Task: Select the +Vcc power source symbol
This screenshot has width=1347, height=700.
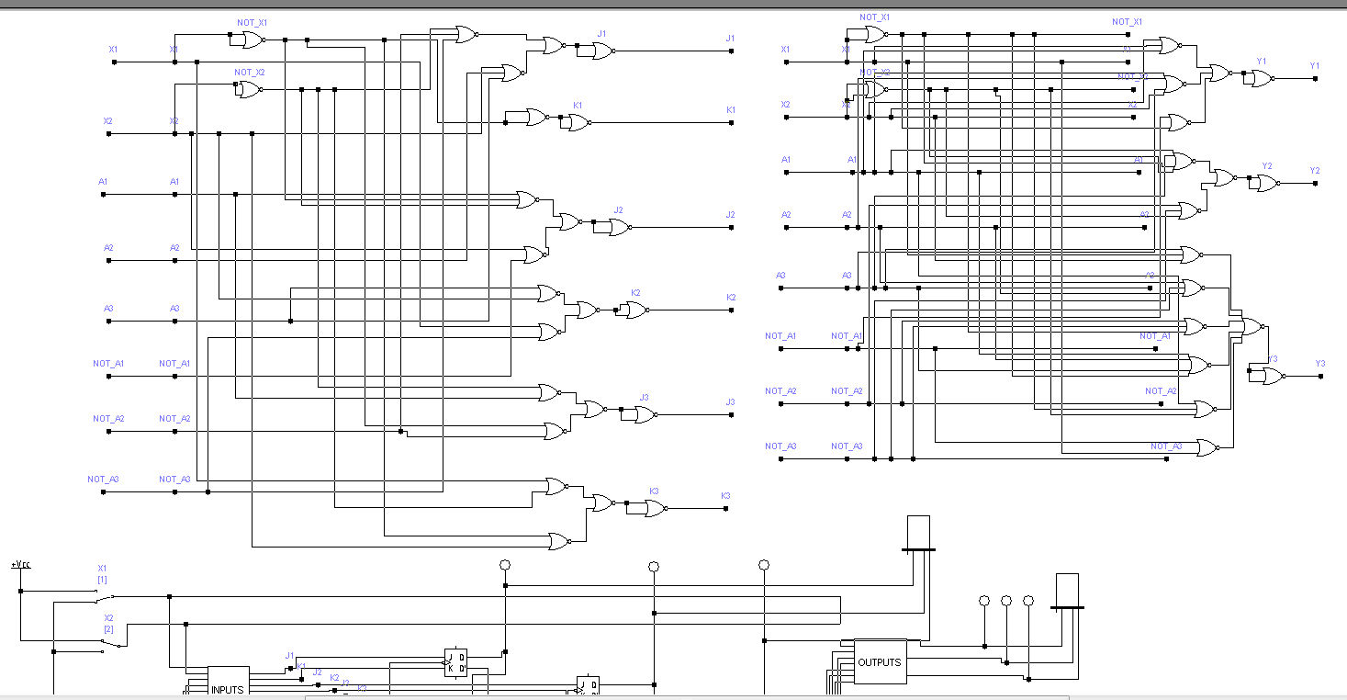Action: 20,564
